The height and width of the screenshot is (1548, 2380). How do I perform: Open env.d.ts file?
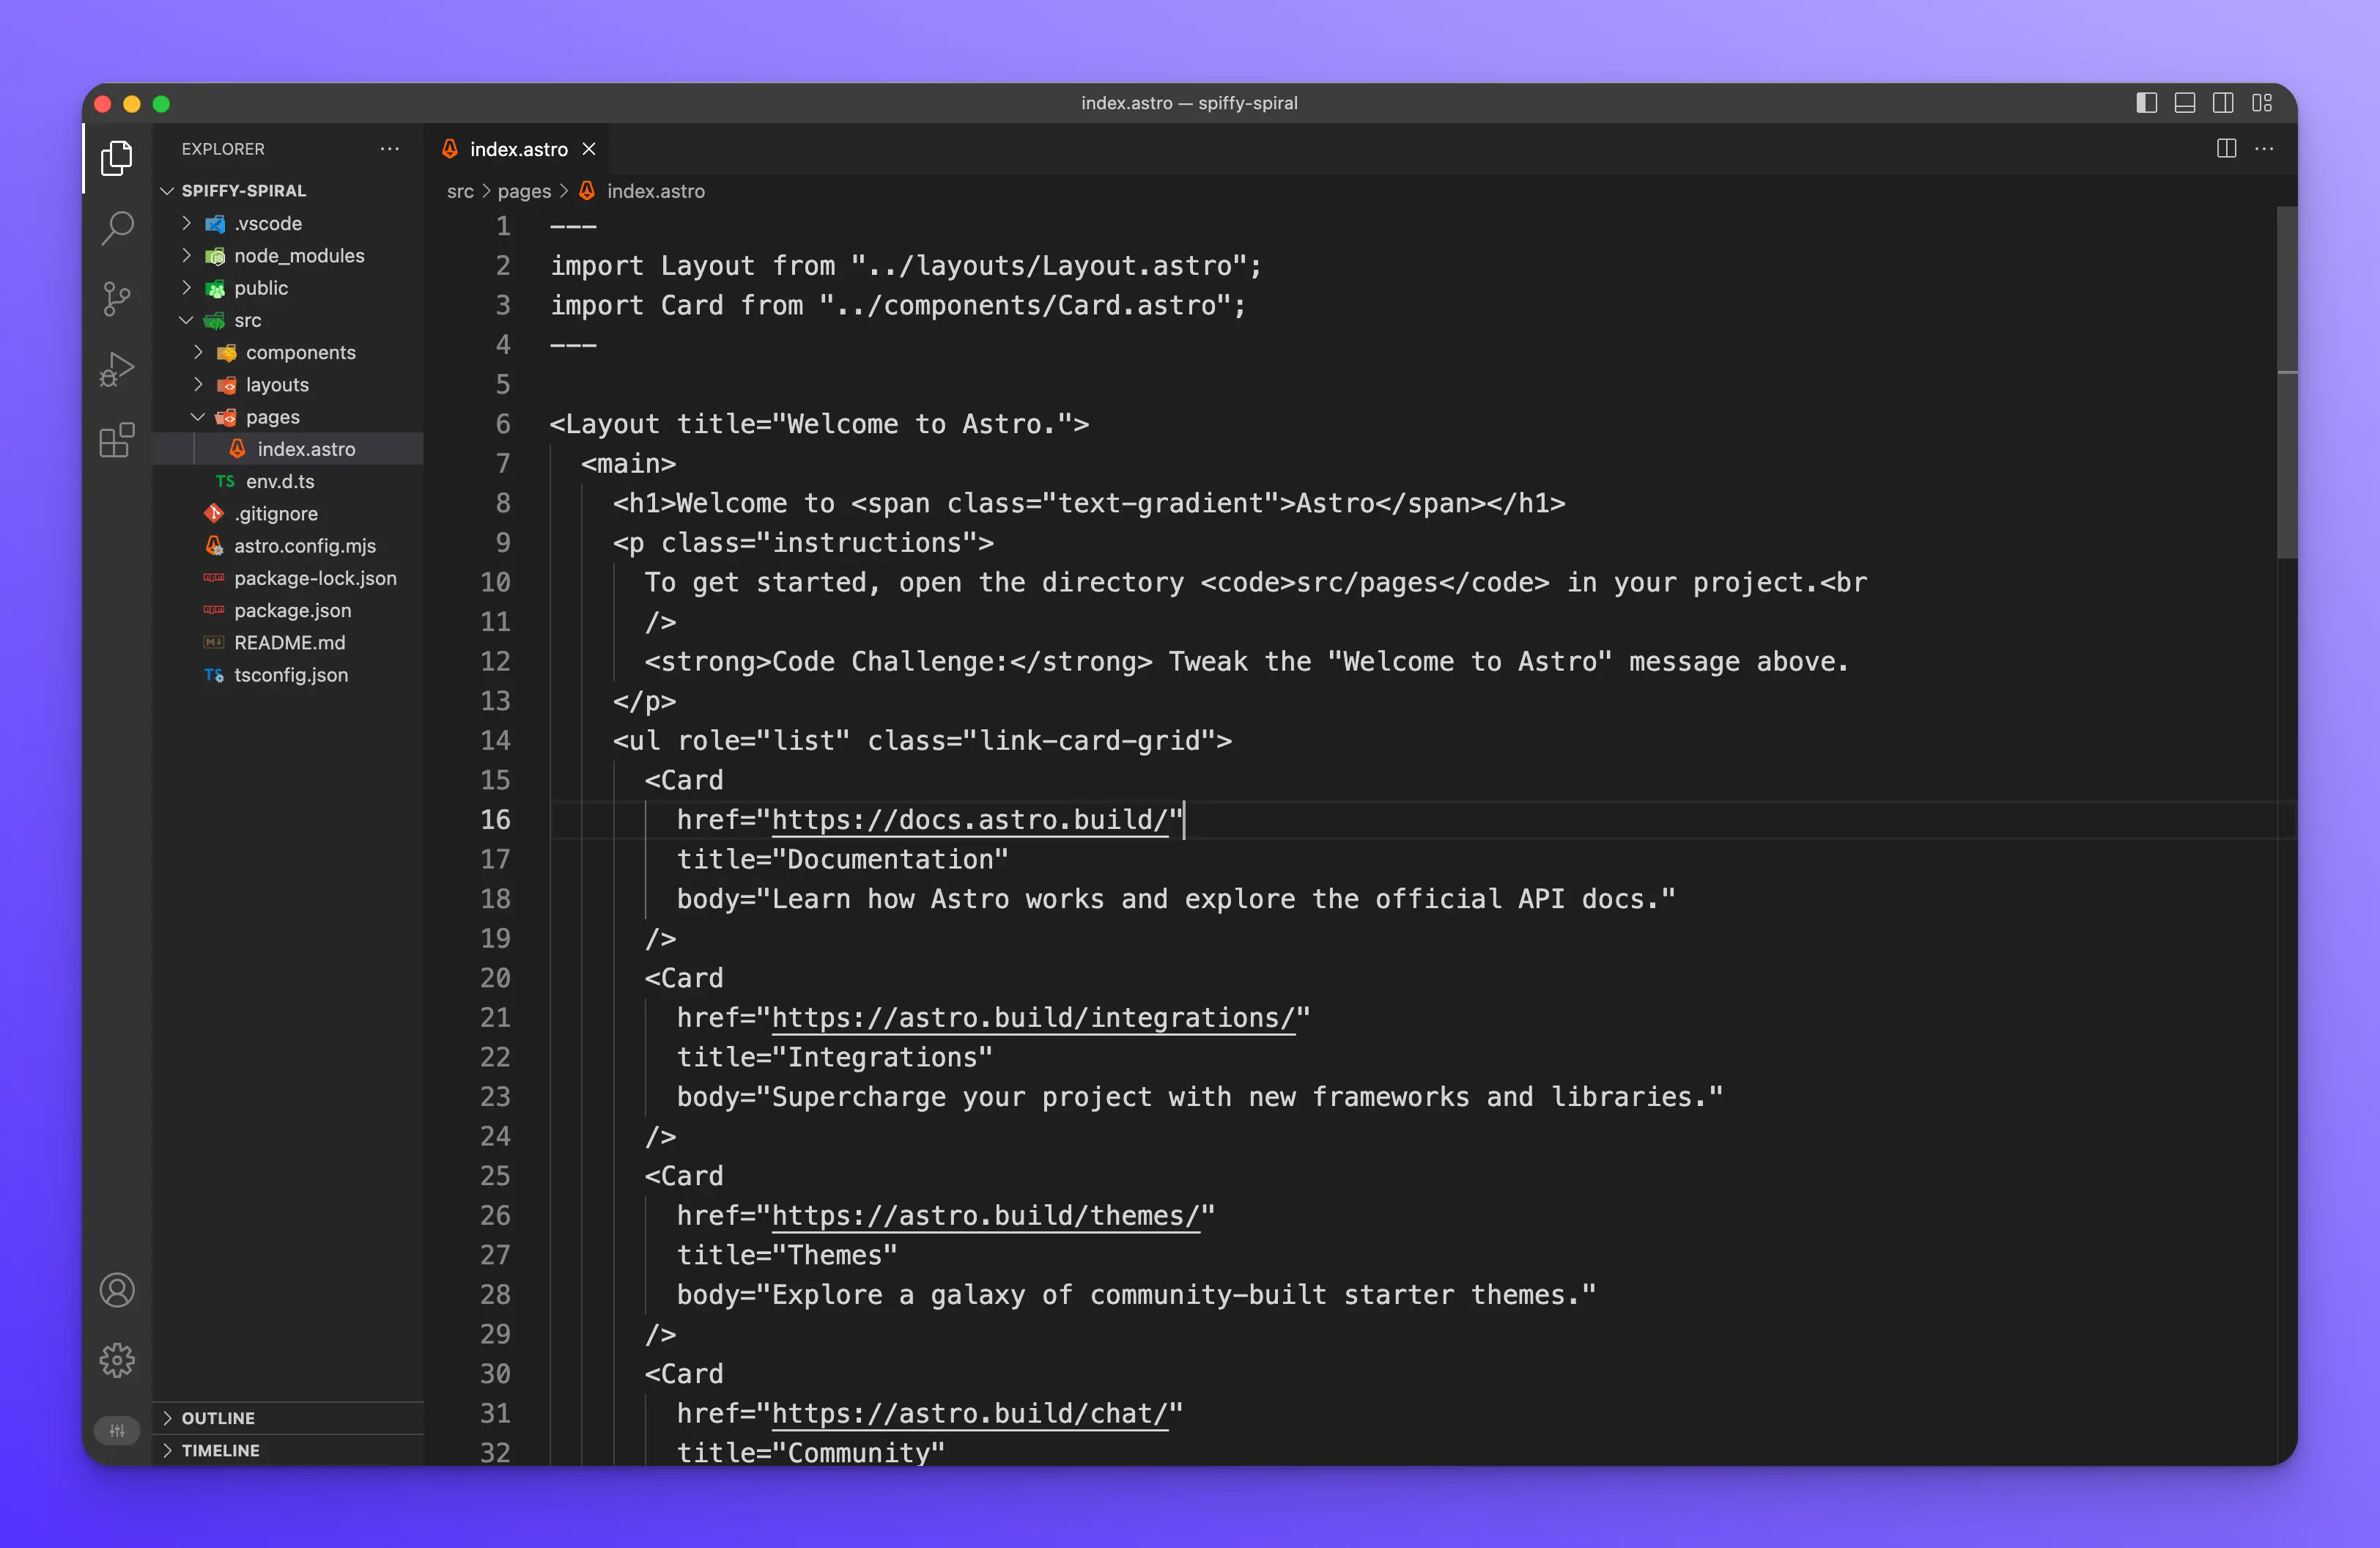(x=288, y=481)
